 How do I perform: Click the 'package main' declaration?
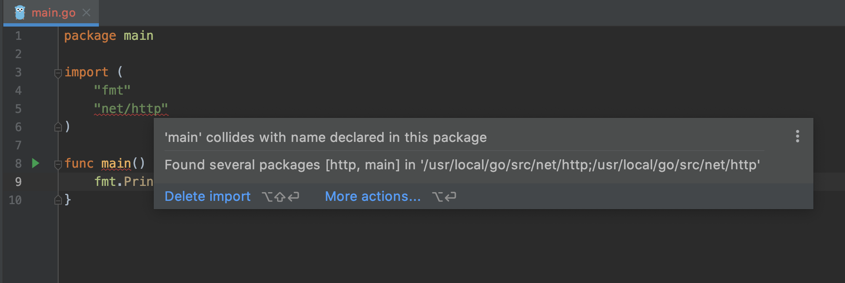point(108,36)
